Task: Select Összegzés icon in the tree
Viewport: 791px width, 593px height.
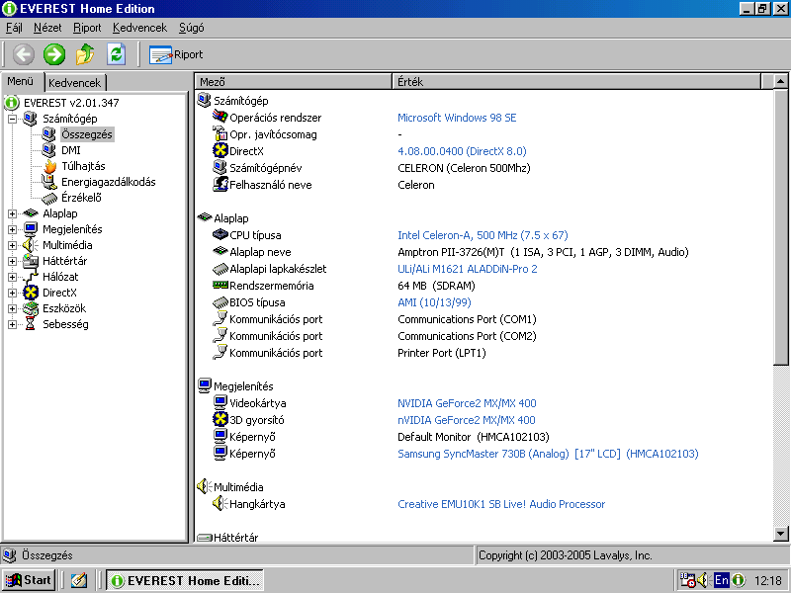Action: (x=48, y=134)
